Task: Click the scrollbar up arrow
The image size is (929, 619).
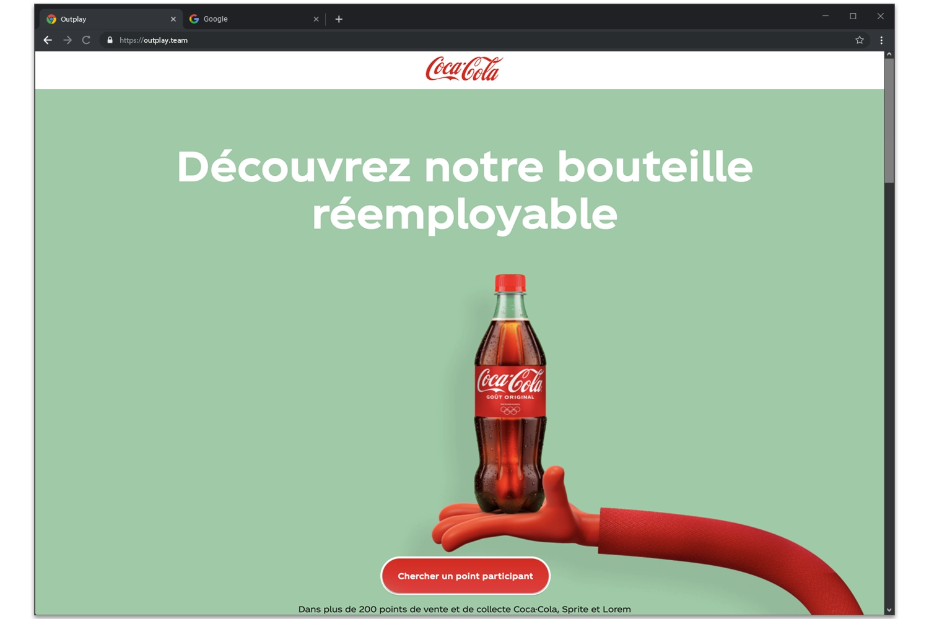Action: [889, 54]
